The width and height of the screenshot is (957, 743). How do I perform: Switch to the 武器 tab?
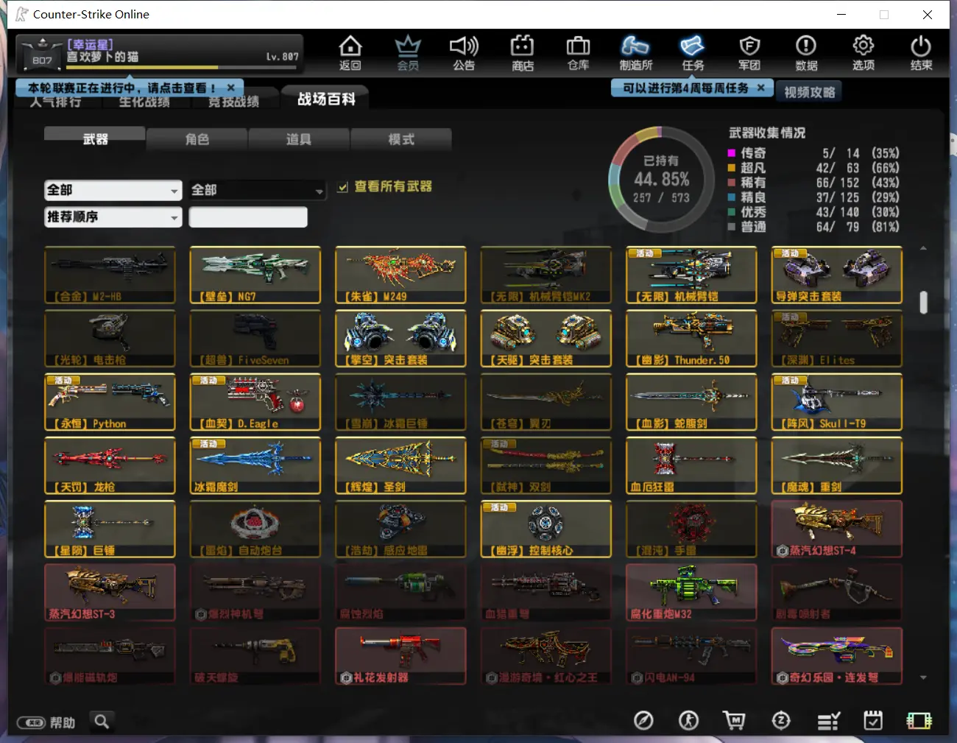[95, 138]
